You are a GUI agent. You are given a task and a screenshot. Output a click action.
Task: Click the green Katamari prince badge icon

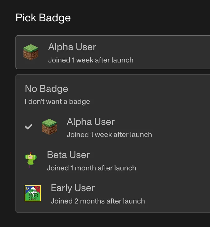31,160
